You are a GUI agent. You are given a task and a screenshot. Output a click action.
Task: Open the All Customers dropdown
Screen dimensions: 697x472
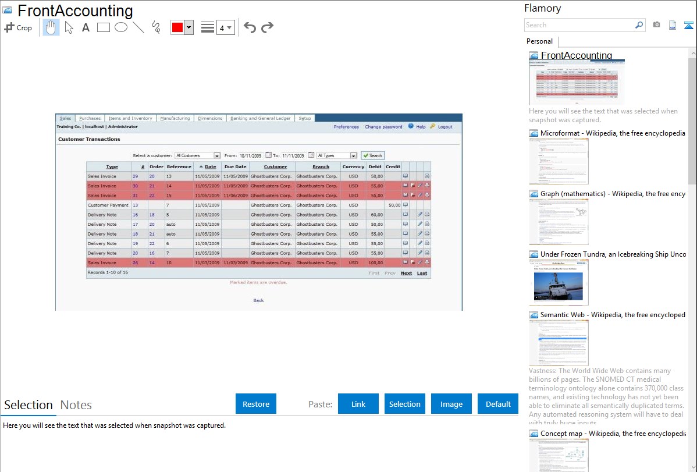click(x=197, y=156)
